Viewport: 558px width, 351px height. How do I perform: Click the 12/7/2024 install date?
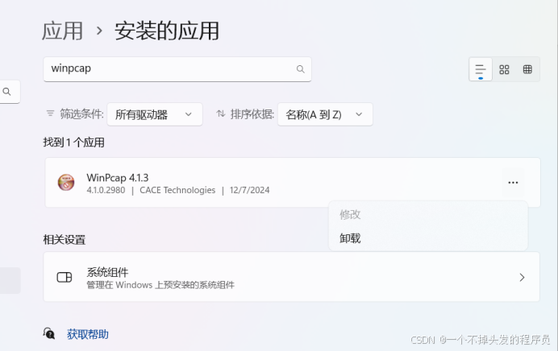point(249,191)
